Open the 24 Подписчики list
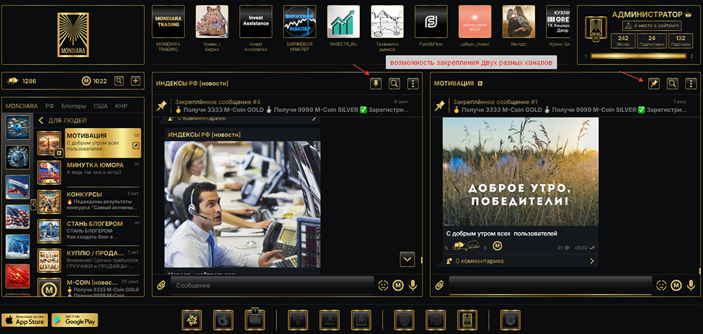703x334 pixels. (x=652, y=41)
